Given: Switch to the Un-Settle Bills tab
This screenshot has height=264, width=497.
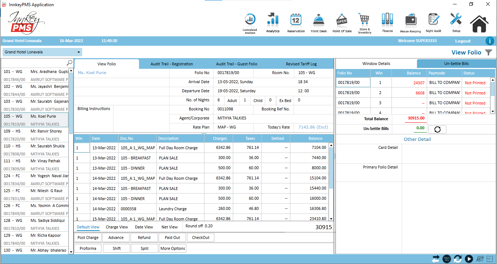Looking at the screenshot, I should (456, 64).
